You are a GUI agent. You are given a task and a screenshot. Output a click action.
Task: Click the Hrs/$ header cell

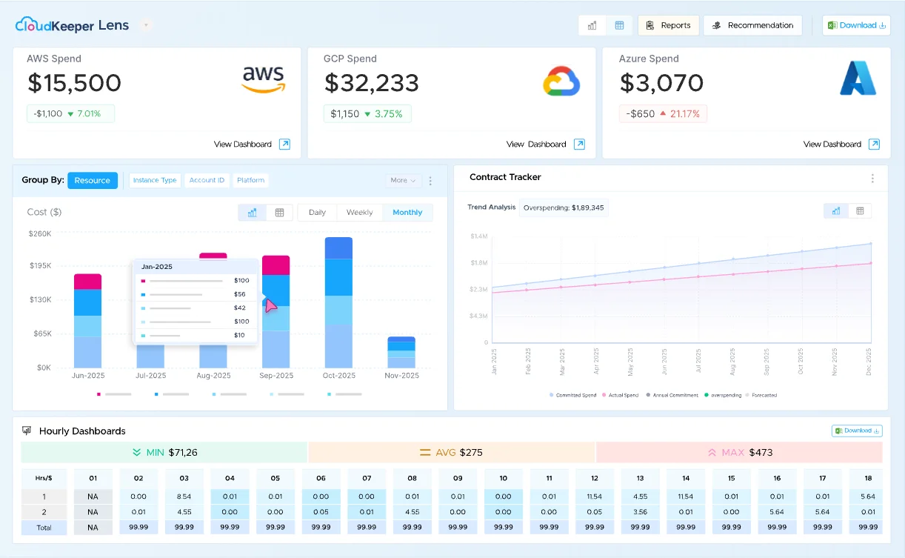point(44,478)
